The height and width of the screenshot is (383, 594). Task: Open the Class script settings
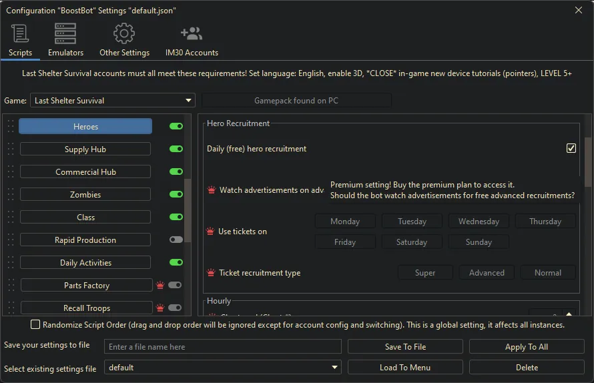tap(85, 217)
